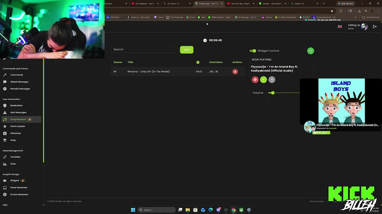Skip to next song in player
This screenshot has height=214, width=382.
click(x=264, y=80)
